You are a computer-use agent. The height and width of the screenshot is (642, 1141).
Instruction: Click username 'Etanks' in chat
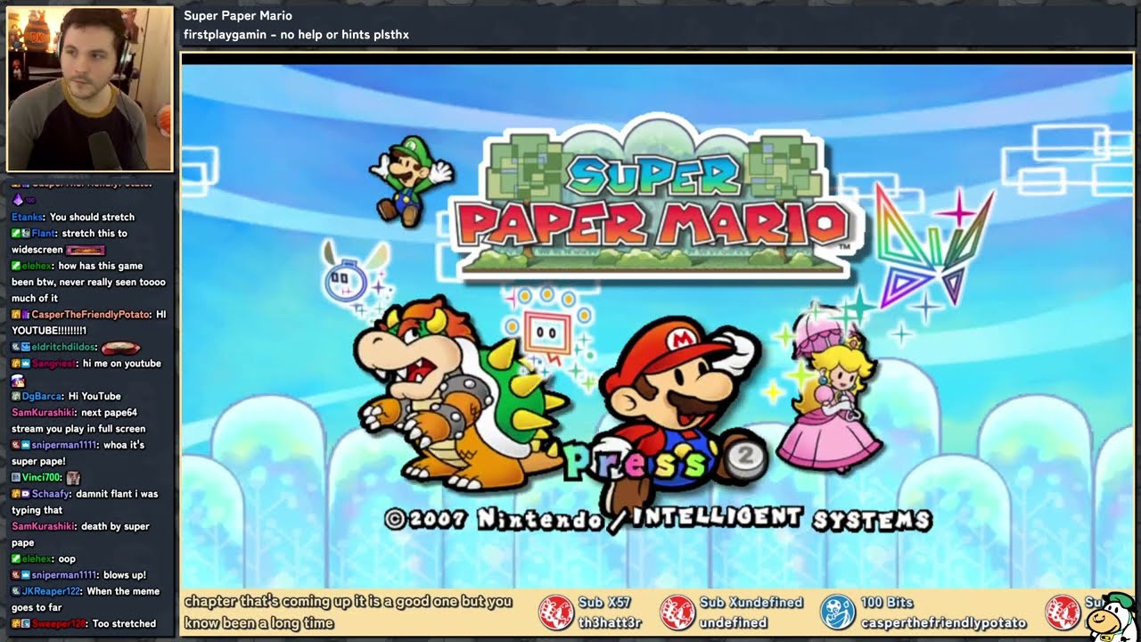tap(28, 217)
